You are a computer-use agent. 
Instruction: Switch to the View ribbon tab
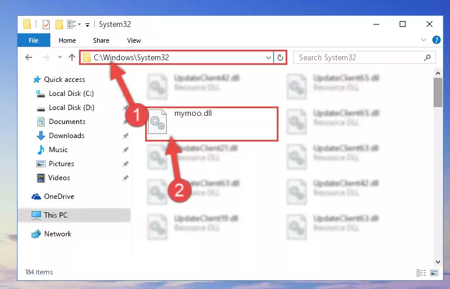(134, 40)
